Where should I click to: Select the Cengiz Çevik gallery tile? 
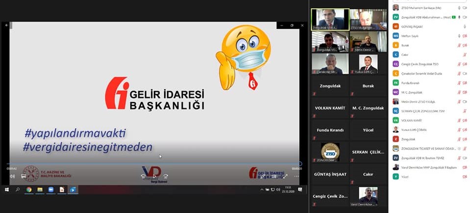point(330,196)
